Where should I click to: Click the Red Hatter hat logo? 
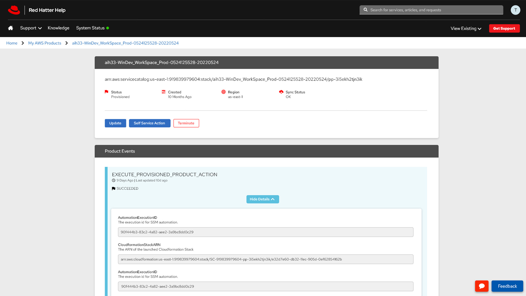tap(14, 10)
